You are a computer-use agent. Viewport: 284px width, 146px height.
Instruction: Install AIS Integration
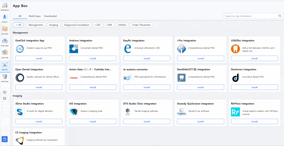click(93, 122)
